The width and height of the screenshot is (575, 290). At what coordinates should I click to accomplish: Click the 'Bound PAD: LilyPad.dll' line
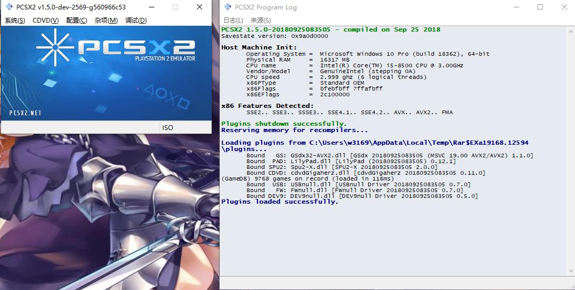tap(351, 161)
